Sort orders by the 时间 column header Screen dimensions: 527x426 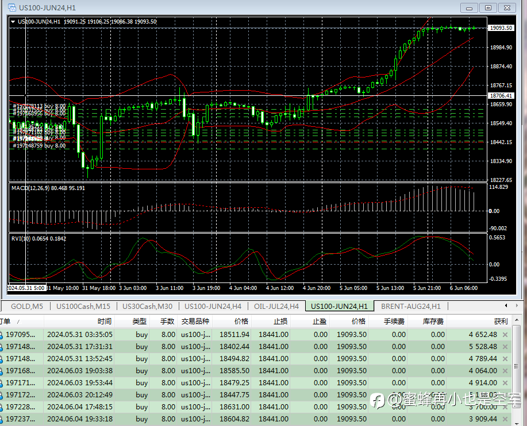105,322
